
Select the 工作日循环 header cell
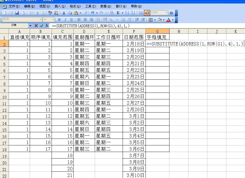(109, 37)
